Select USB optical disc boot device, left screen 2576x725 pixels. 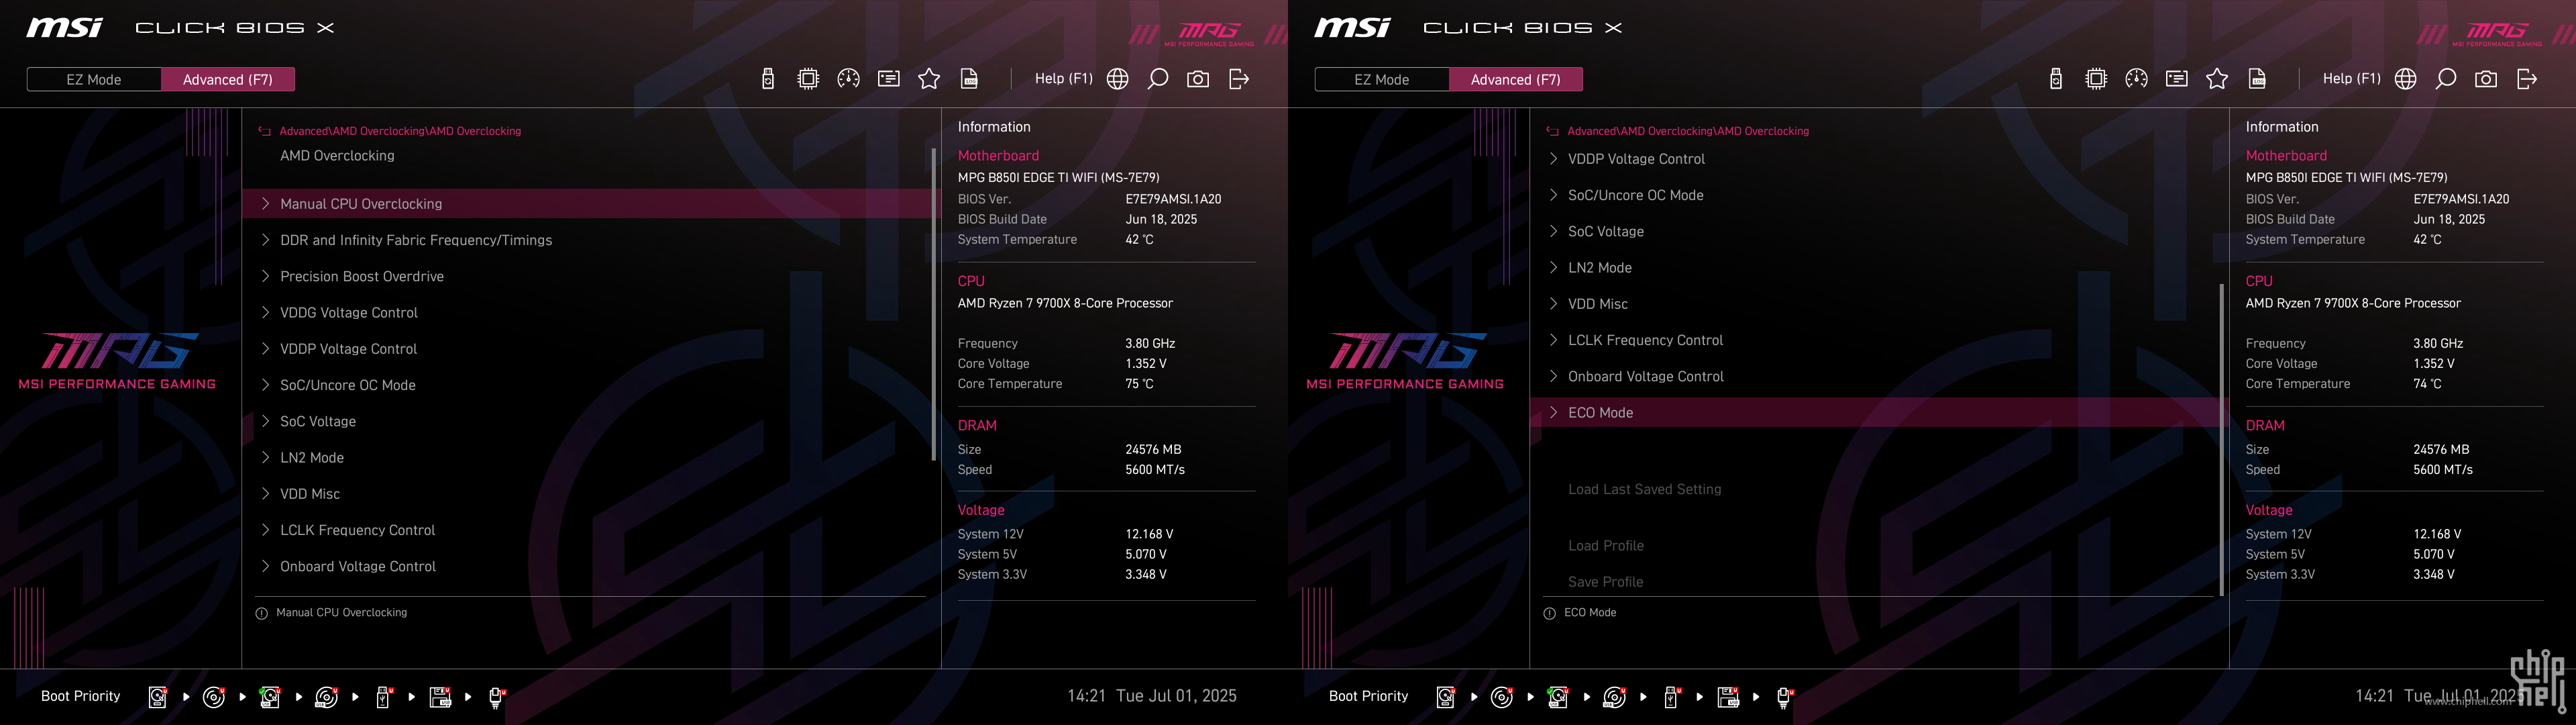pyautogui.click(x=327, y=697)
